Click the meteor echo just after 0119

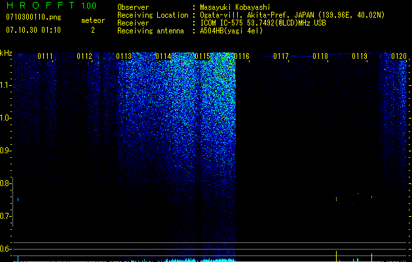[x=371, y=196]
